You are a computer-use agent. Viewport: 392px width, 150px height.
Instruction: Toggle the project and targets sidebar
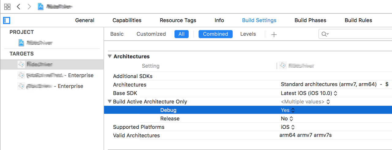coord(7,20)
